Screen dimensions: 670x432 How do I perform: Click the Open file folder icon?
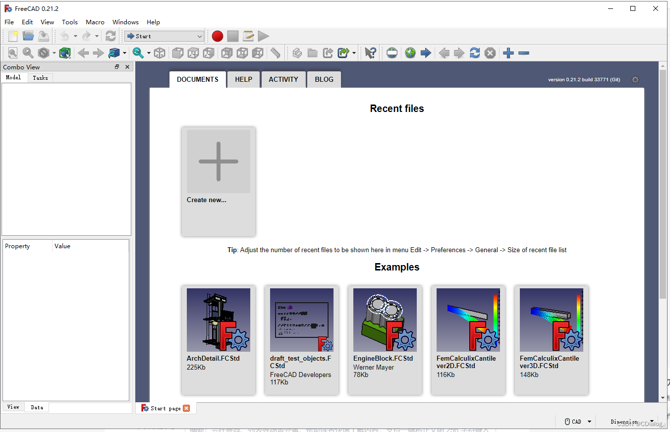28,36
